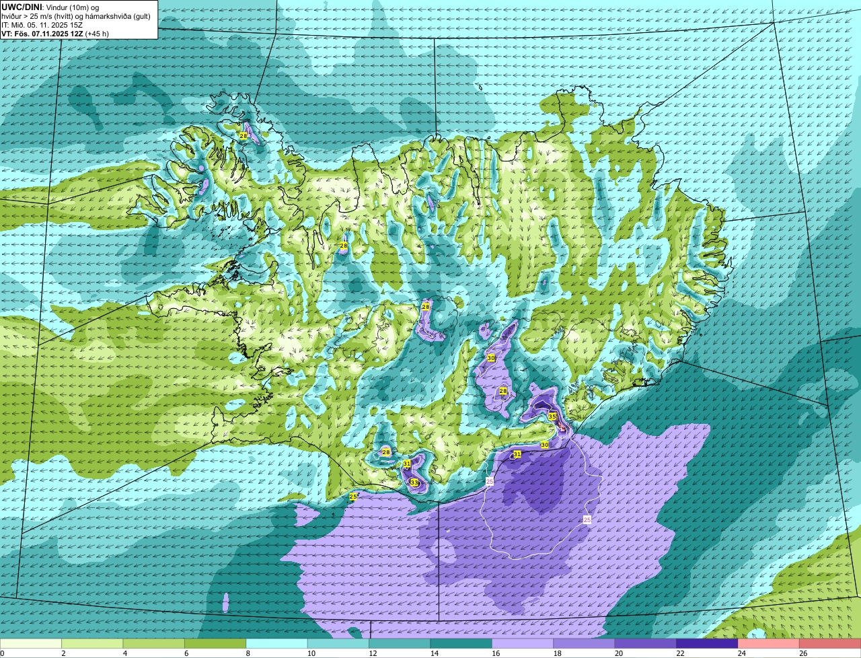Click the above-26 m/s salmon legend swatch
The height and width of the screenshot is (658, 861).
coord(830,644)
